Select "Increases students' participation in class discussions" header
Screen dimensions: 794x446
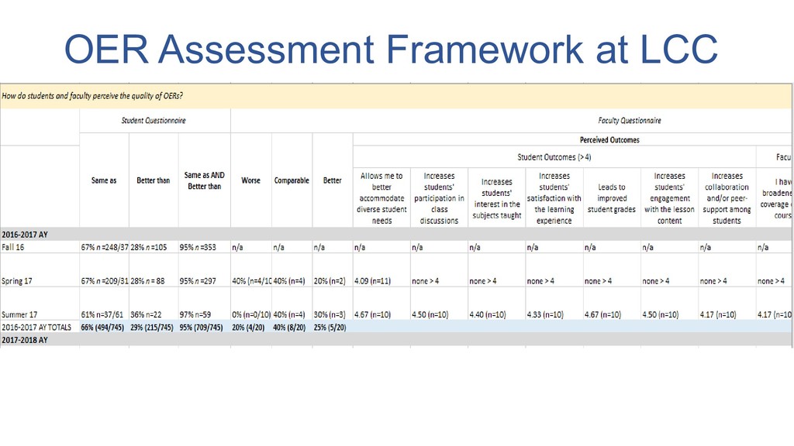coord(439,198)
